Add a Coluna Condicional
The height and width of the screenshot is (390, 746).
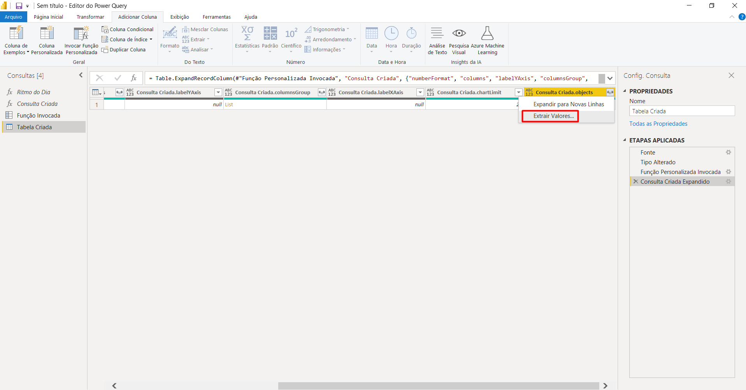[128, 29]
